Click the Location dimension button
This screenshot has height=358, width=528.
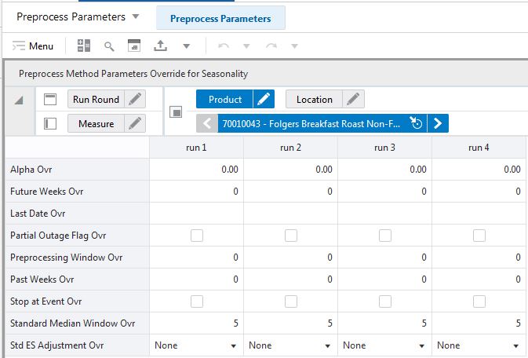click(314, 100)
